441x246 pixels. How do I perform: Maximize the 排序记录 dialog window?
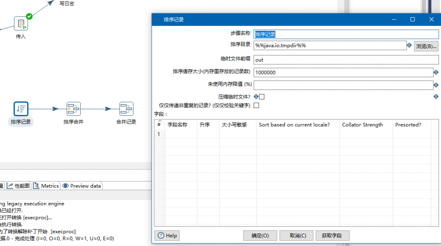coord(413,19)
